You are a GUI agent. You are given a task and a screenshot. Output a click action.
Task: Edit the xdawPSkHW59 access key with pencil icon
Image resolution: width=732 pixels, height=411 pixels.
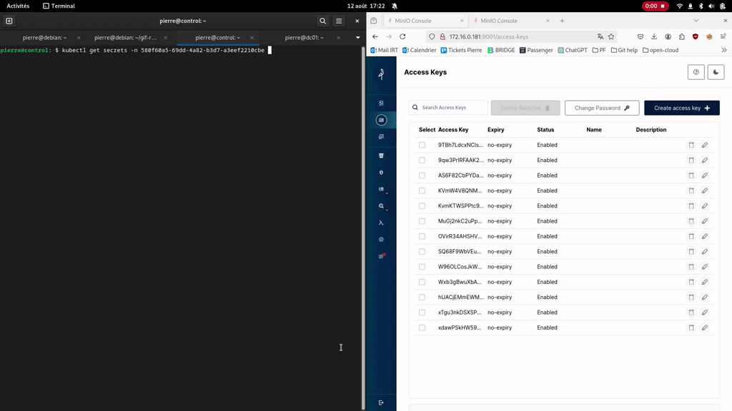click(704, 328)
